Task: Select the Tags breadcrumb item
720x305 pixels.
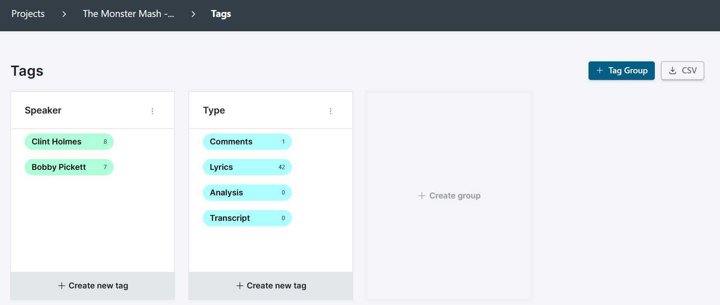Action: point(221,14)
